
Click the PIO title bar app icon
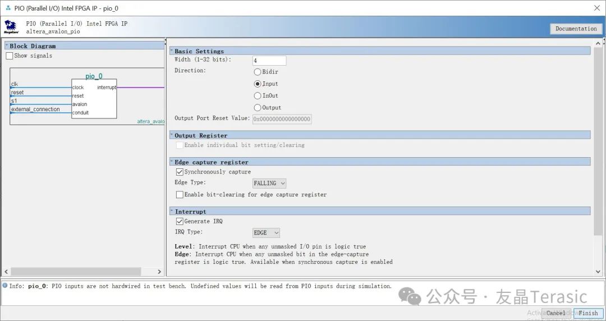pos(8,8)
